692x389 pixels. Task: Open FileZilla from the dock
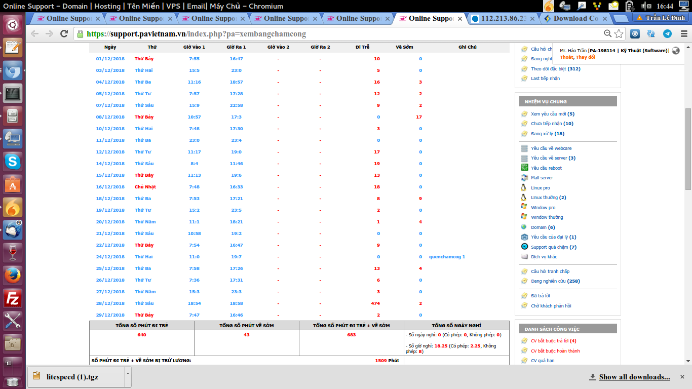point(13,298)
